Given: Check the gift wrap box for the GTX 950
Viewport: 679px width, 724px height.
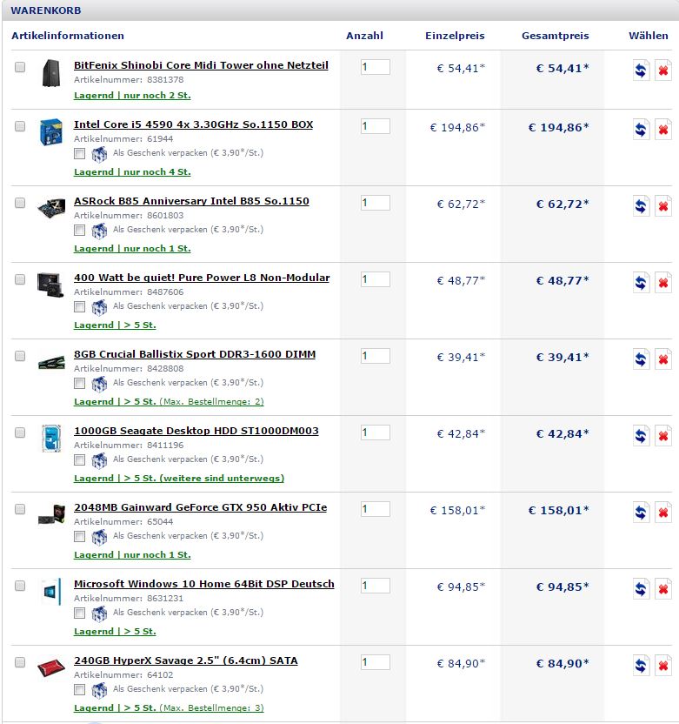Looking at the screenshot, I should [x=80, y=536].
